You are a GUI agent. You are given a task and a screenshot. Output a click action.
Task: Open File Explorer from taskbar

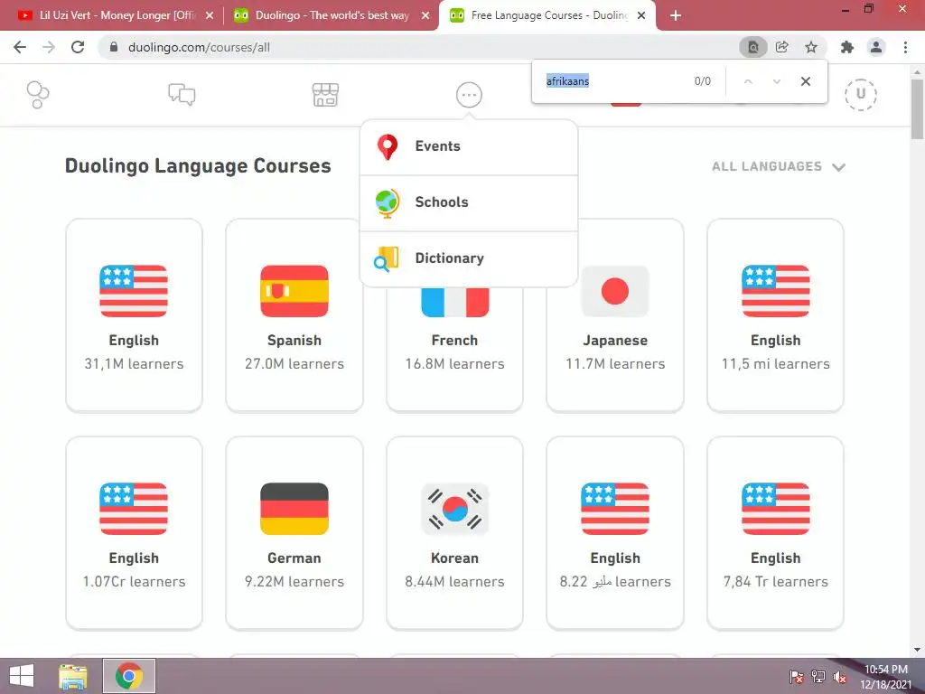click(72, 676)
